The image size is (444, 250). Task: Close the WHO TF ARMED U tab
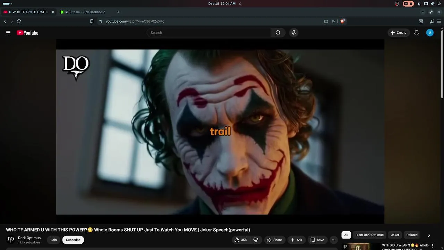[x=53, y=12]
